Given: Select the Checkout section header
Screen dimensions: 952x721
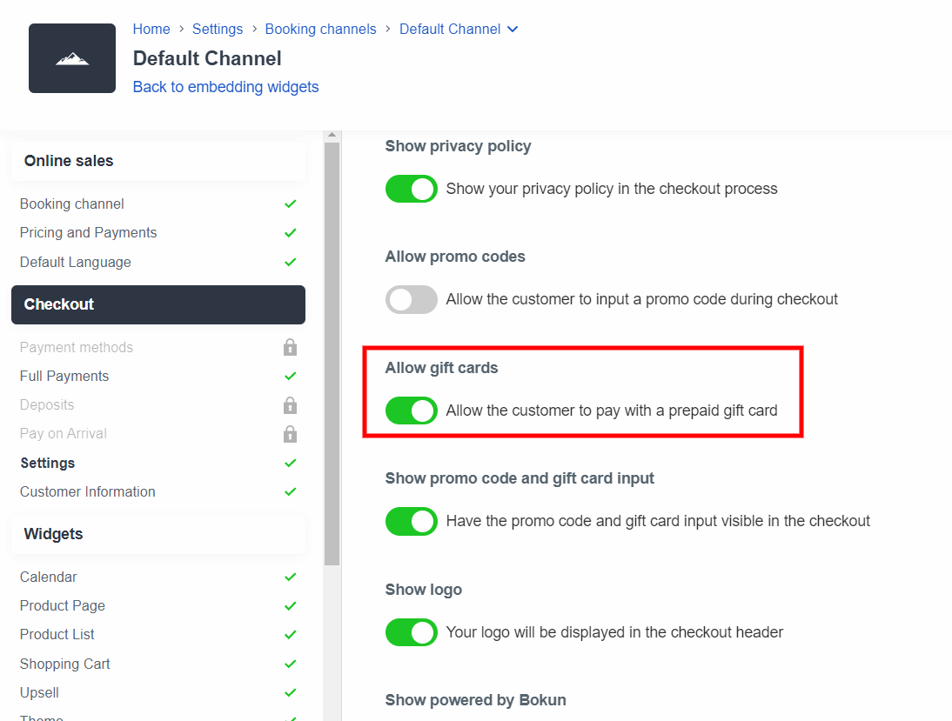Looking at the screenshot, I should tap(158, 304).
